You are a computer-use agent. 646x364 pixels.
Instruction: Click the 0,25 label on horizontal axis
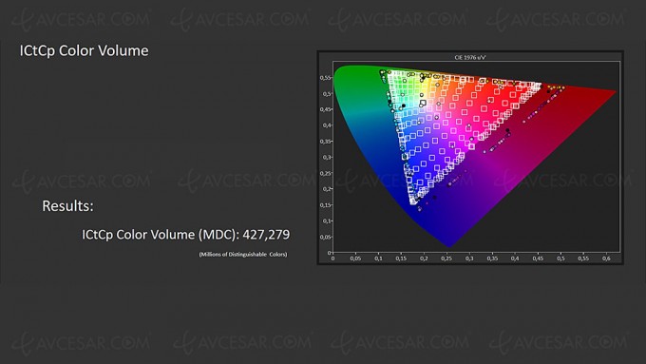pos(446,259)
